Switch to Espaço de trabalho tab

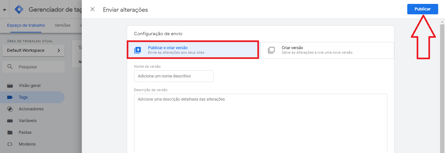(26, 25)
